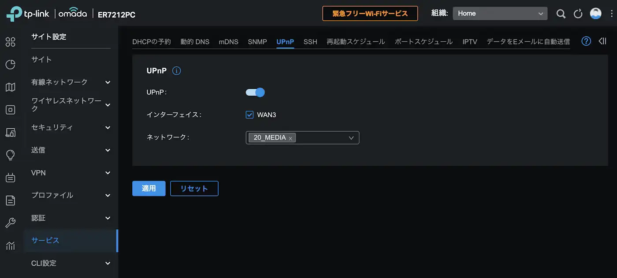Screen dimensions: 617x278
Task: Select サービス in sidebar
Action: 71,240
